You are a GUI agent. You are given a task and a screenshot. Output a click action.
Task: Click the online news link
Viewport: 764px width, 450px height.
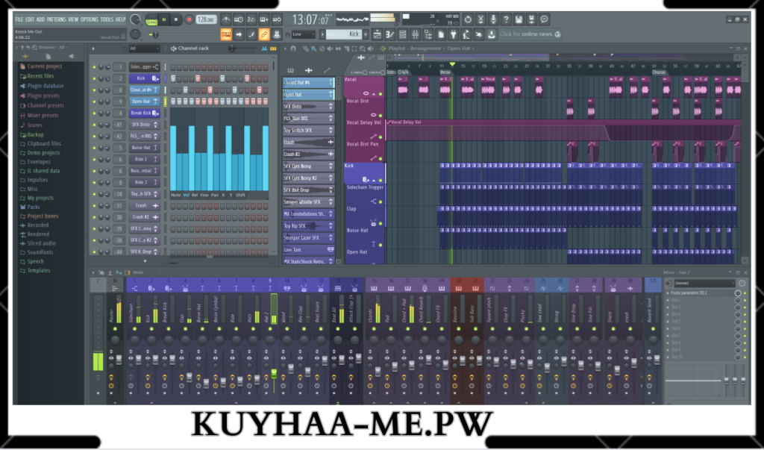(530, 34)
